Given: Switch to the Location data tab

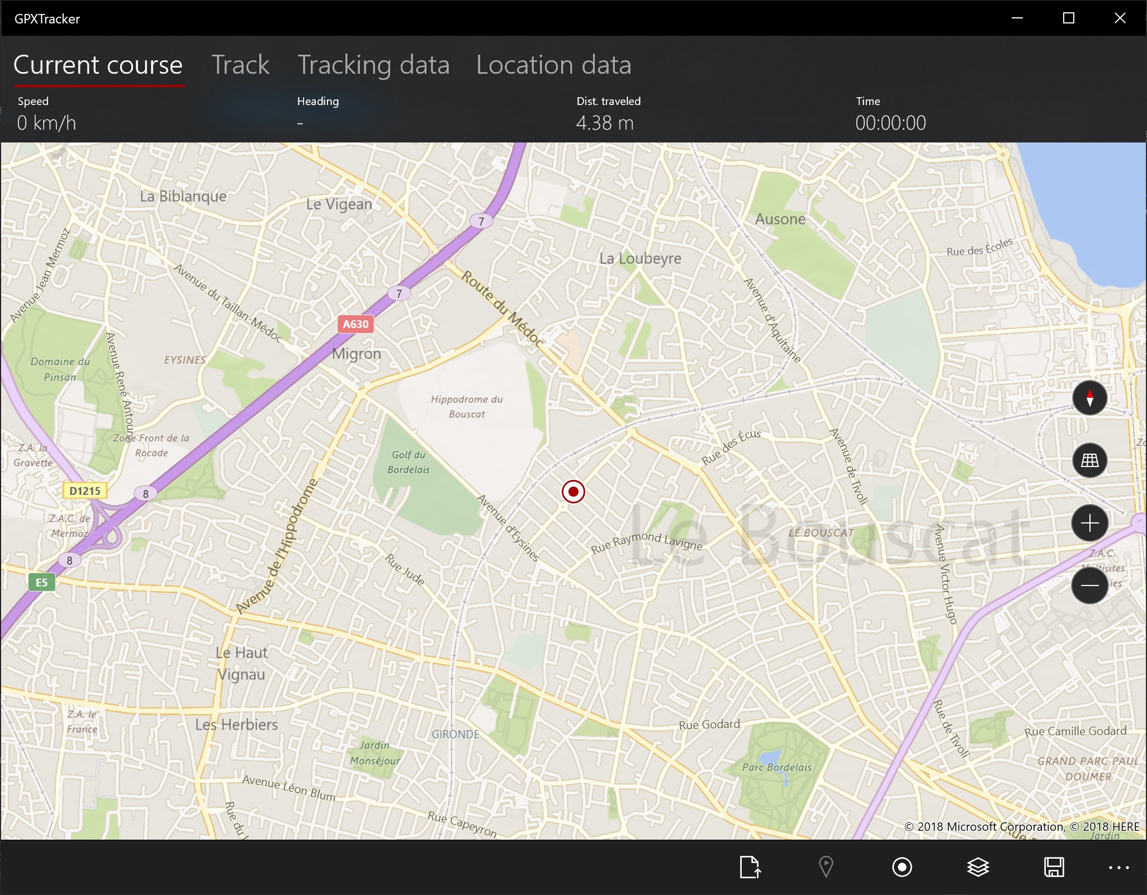Looking at the screenshot, I should pos(553,65).
